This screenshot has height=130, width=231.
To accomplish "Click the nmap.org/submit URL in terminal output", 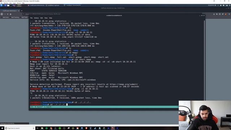I will 124,84.
